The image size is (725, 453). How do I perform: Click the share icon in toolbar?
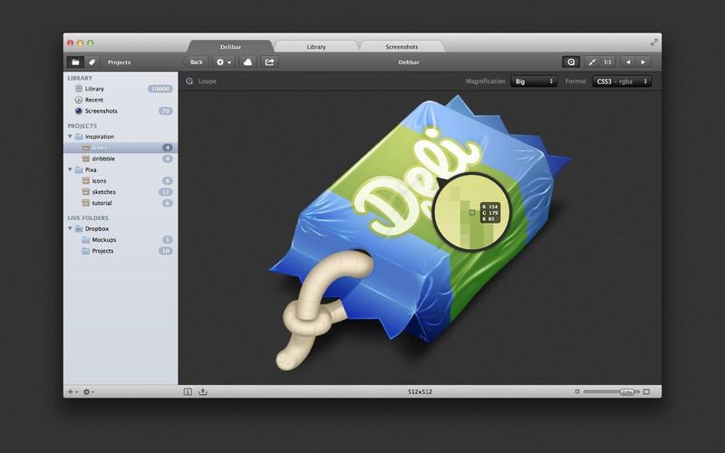[x=269, y=63]
